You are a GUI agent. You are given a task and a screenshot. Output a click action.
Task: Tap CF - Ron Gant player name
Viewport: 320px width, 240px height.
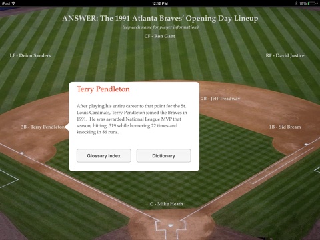(159, 36)
